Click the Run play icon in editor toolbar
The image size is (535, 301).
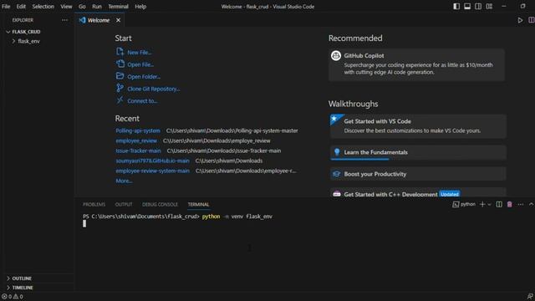click(x=520, y=20)
